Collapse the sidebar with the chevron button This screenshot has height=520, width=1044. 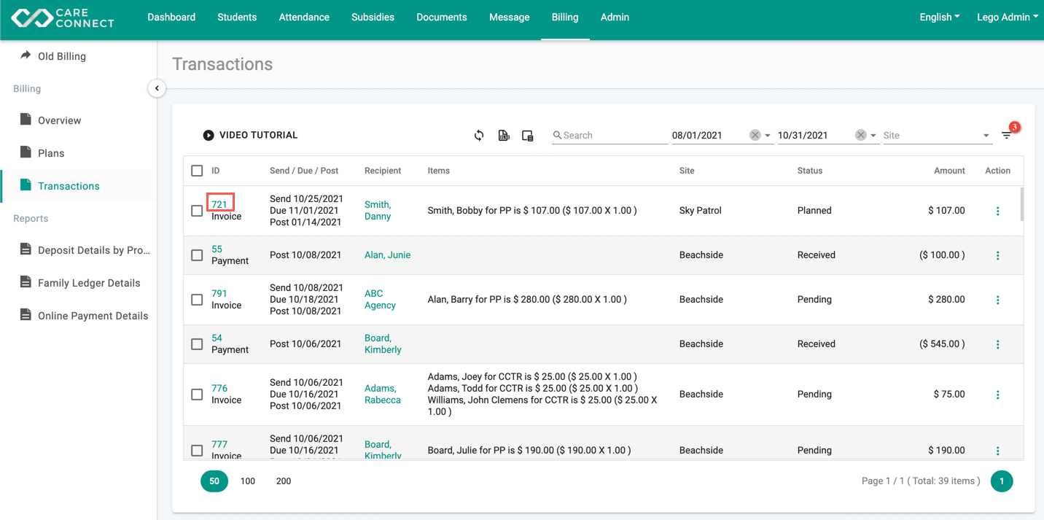(x=157, y=88)
